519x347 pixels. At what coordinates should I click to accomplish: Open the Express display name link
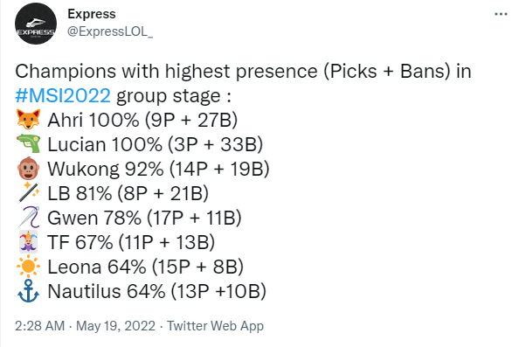(x=92, y=14)
